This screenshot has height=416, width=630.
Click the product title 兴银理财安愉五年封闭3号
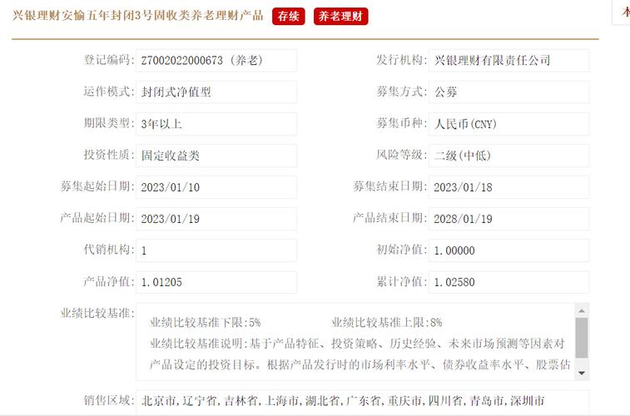[x=138, y=16]
